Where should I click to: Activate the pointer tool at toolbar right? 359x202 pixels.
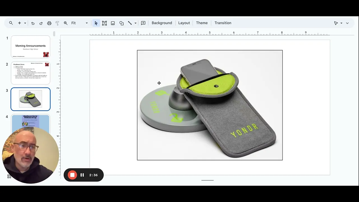(336, 23)
